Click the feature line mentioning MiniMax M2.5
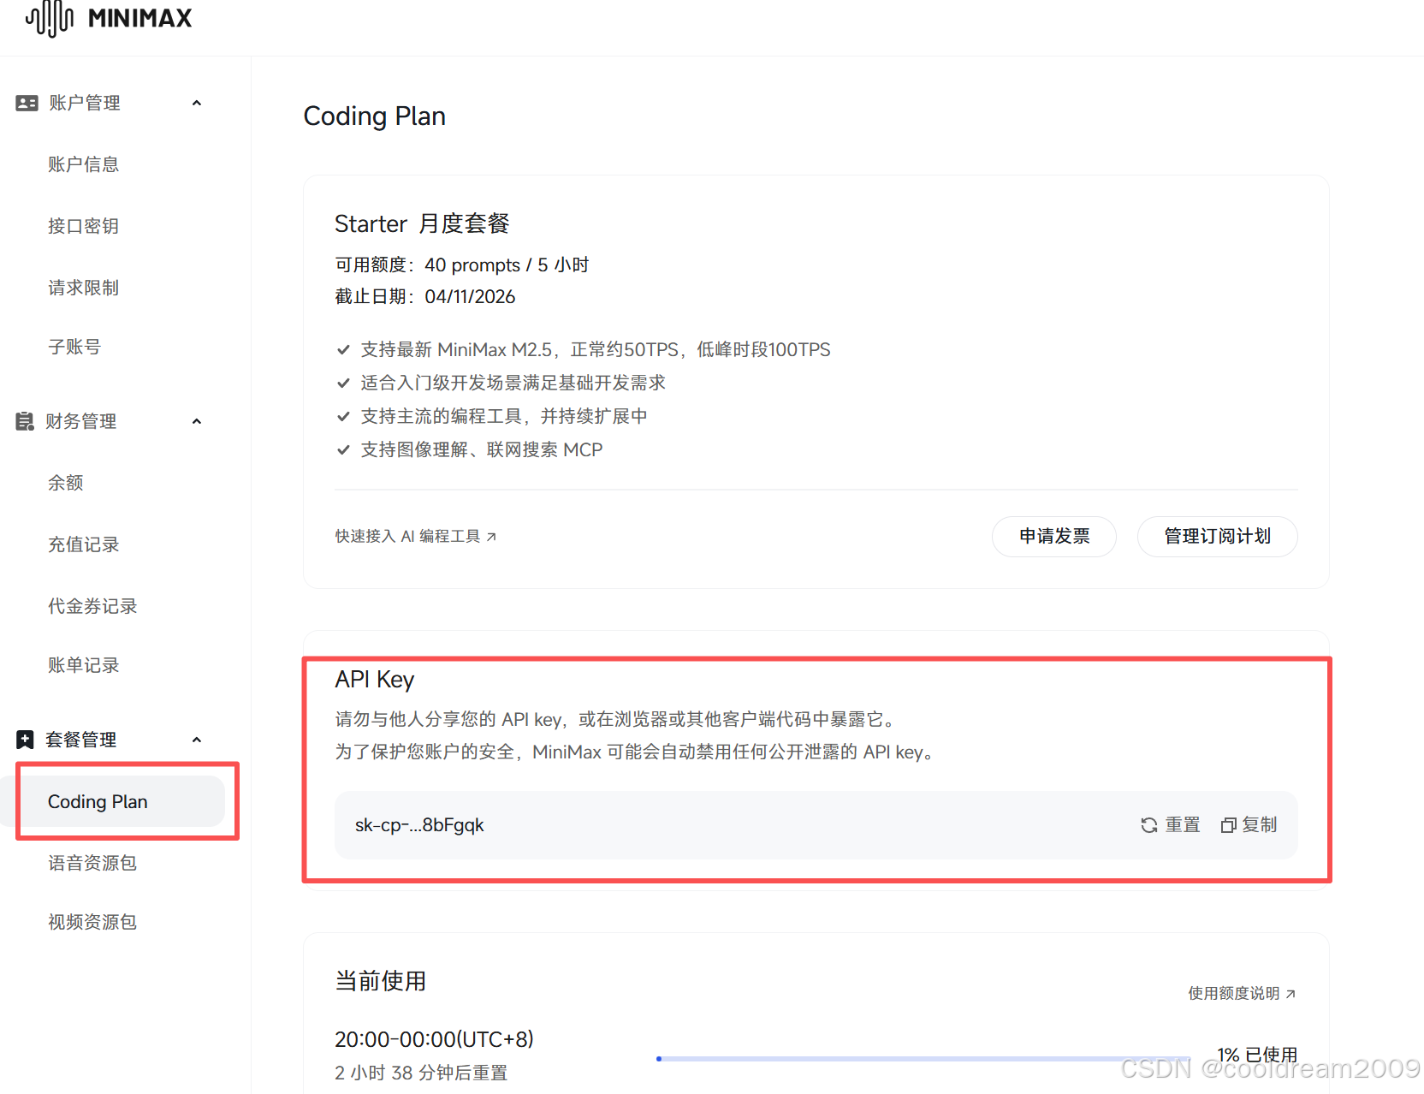The image size is (1424, 1094). click(596, 350)
